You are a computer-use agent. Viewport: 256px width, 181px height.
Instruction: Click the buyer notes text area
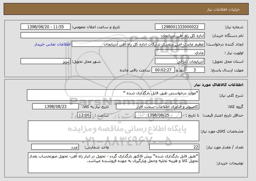pyautogui.click(x=113, y=163)
